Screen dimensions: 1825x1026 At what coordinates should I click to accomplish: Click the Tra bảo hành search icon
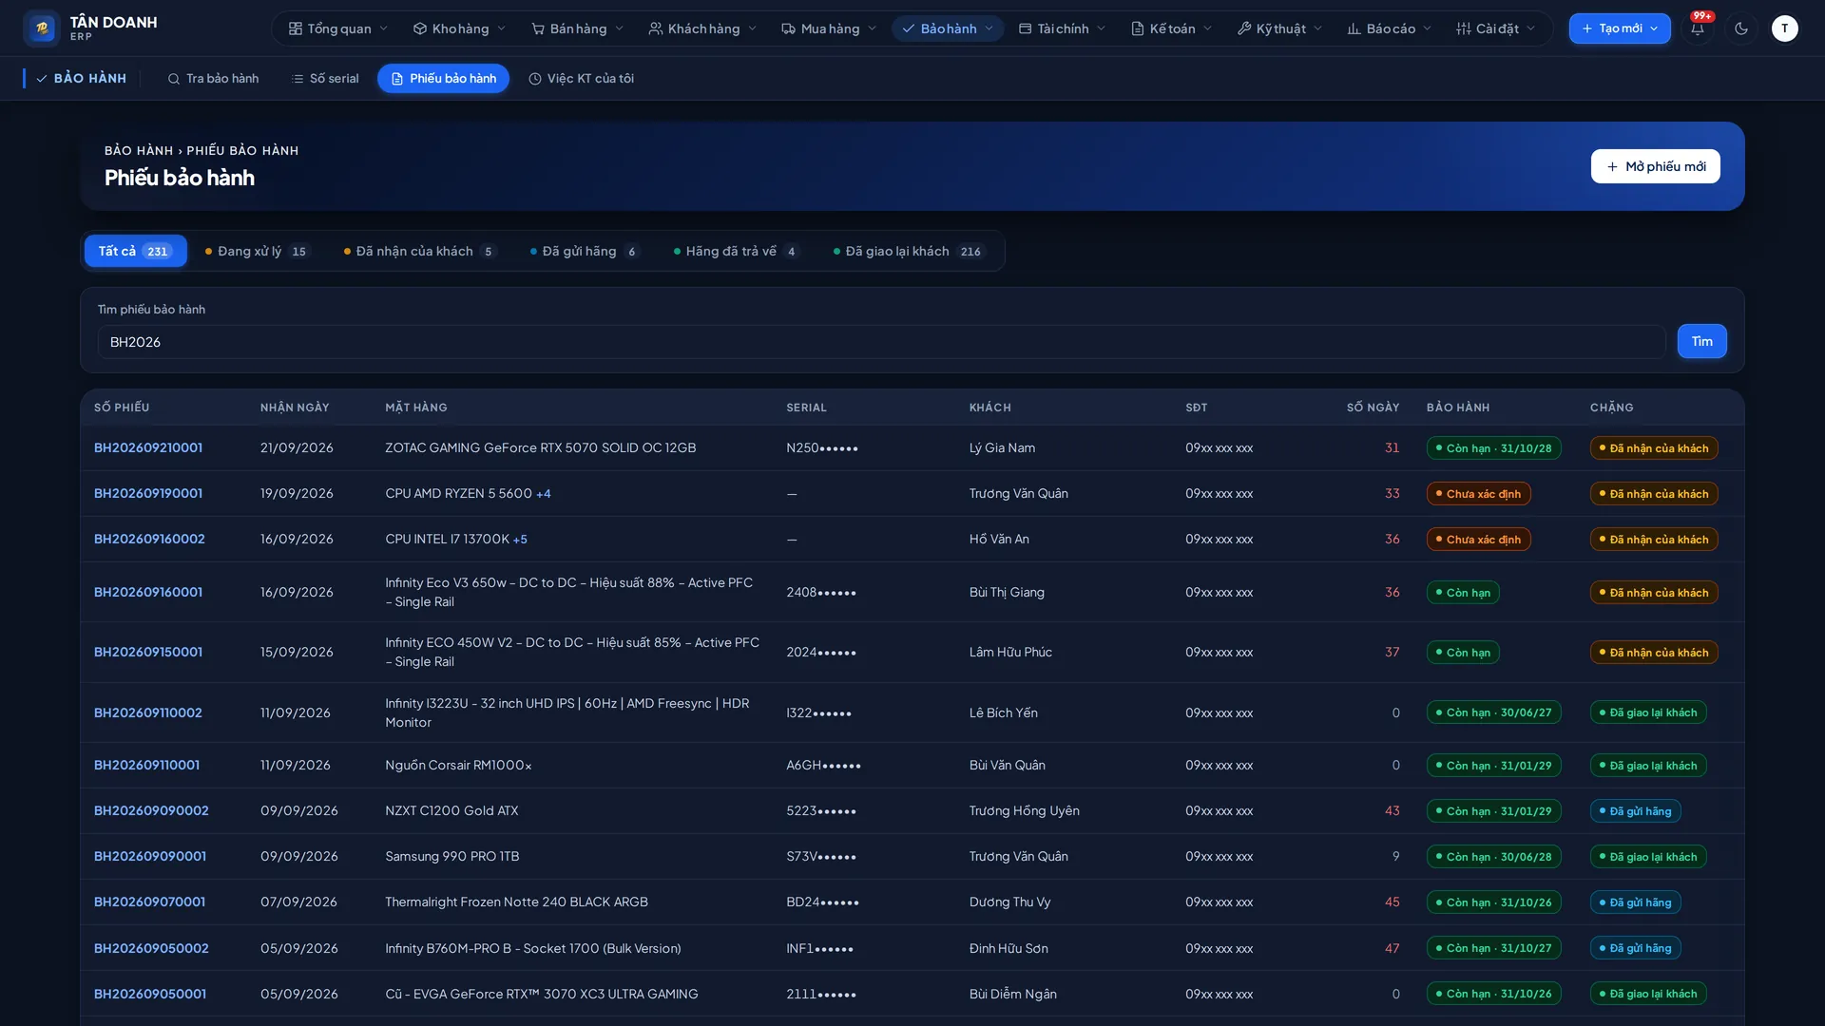pos(174,79)
